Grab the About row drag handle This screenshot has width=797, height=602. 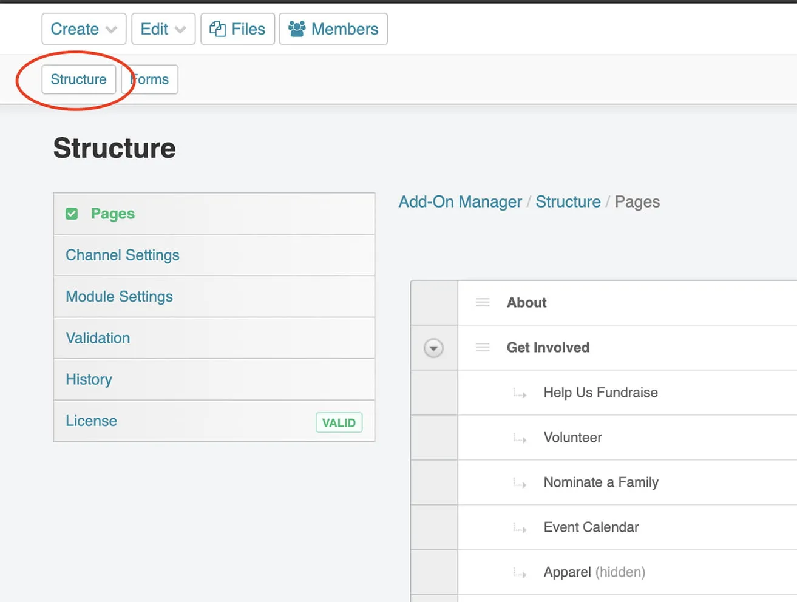coord(483,302)
